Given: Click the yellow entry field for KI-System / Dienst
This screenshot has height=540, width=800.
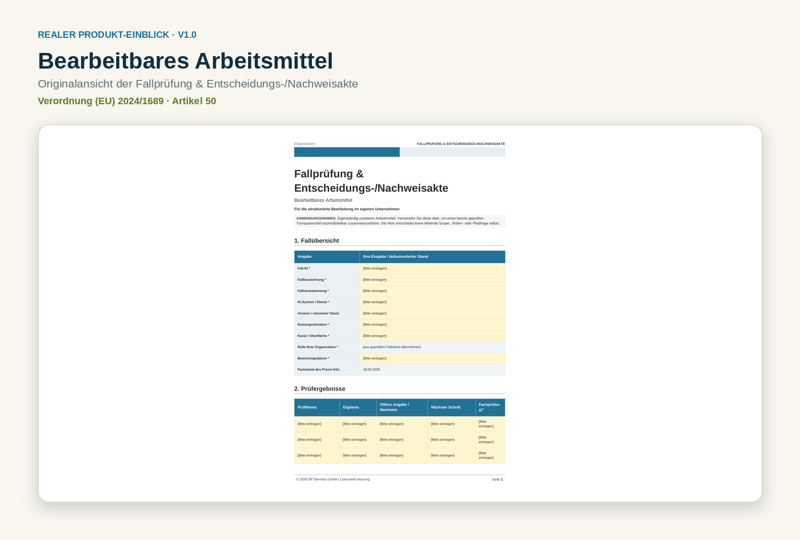Looking at the screenshot, I should 432,302.
